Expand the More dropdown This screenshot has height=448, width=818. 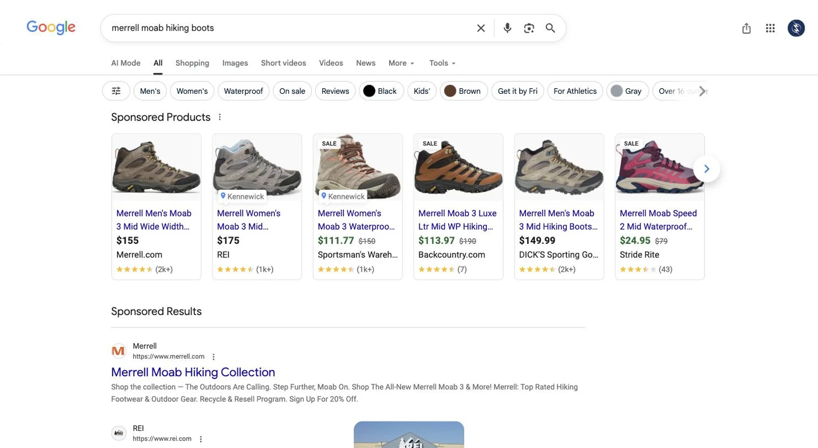[x=402, y=63]
